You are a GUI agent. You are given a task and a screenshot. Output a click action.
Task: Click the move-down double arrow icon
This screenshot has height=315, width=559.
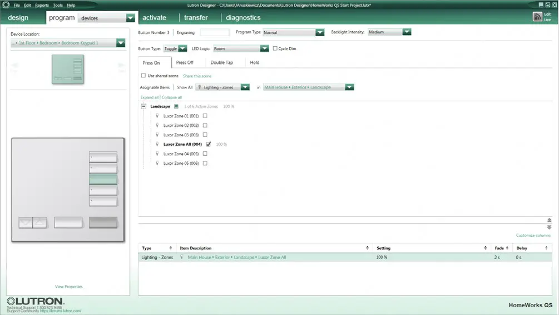click(549, 227)
